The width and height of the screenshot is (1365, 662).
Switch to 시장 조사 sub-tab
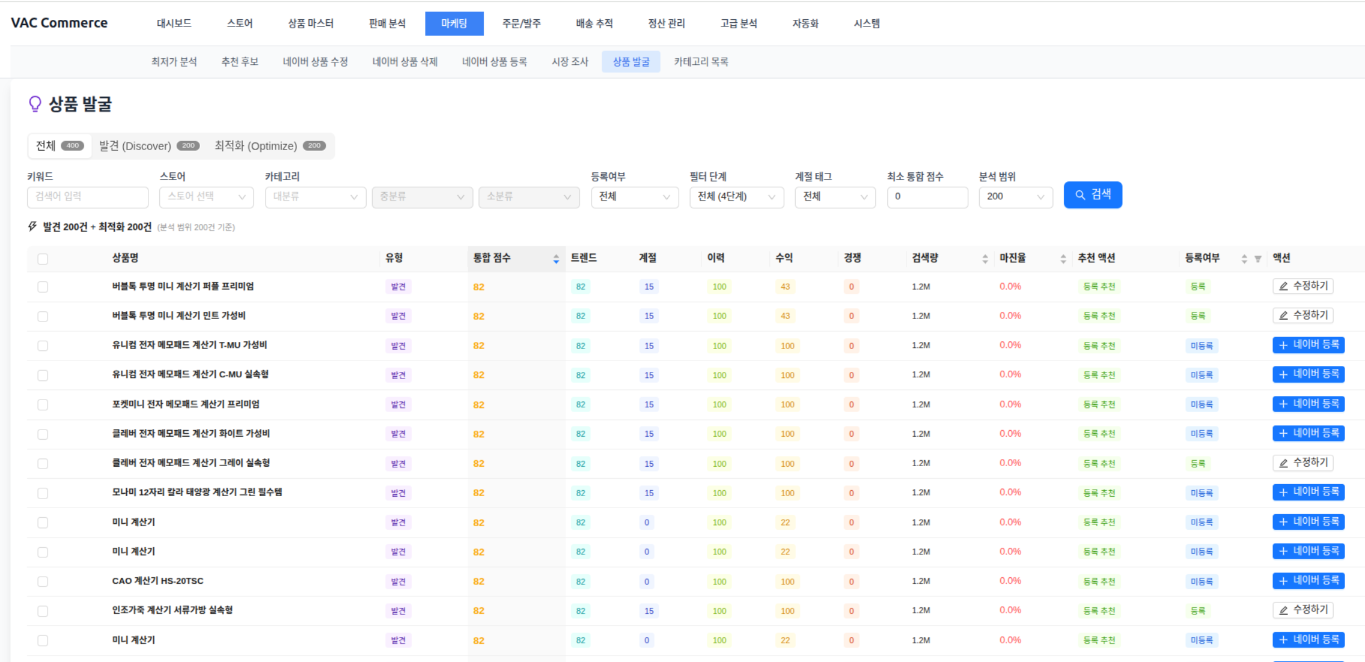coord(569,61)
